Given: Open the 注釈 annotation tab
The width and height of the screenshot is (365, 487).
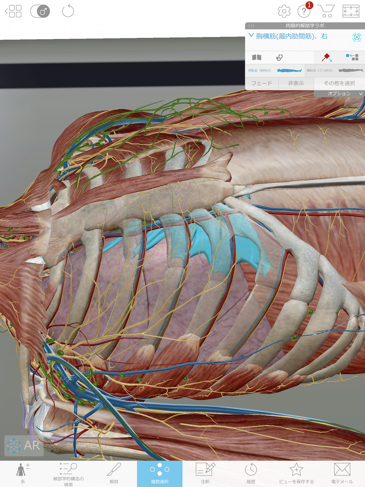Looking at the screenshot, I should (x=205, y=473).
